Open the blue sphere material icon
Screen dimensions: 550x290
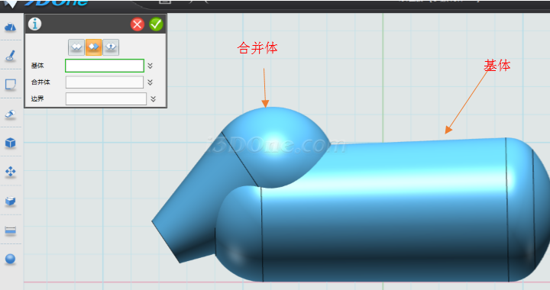pyautogui.click(x=10, y=259)
